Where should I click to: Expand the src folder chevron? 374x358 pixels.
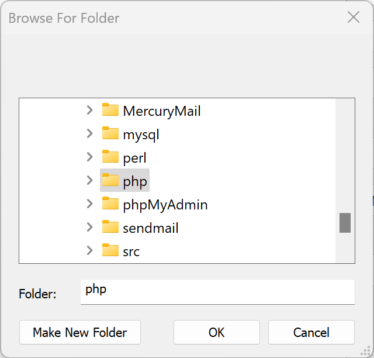(x=89, y=250)
